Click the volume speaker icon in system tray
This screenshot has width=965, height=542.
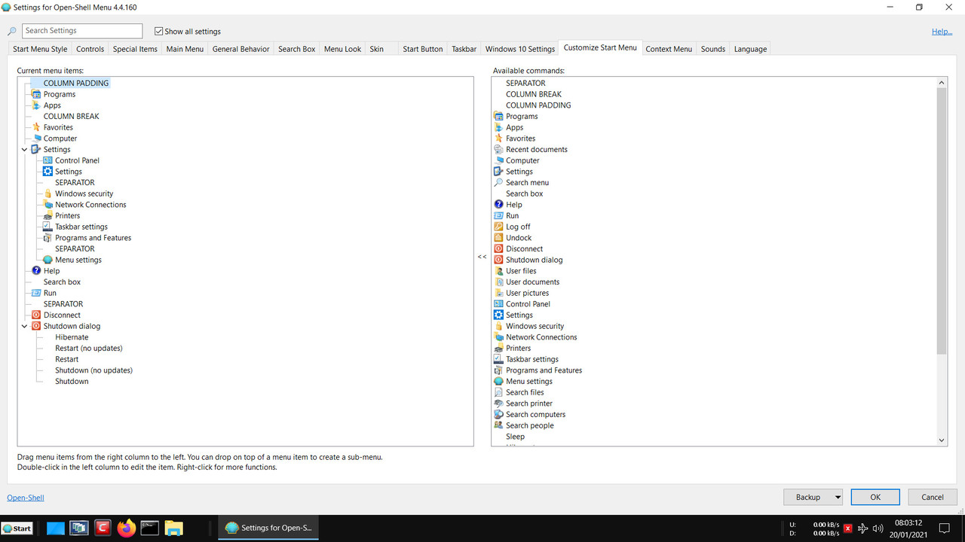tap(878, 528)
